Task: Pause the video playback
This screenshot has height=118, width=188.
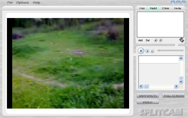Action: pos(141,51)
